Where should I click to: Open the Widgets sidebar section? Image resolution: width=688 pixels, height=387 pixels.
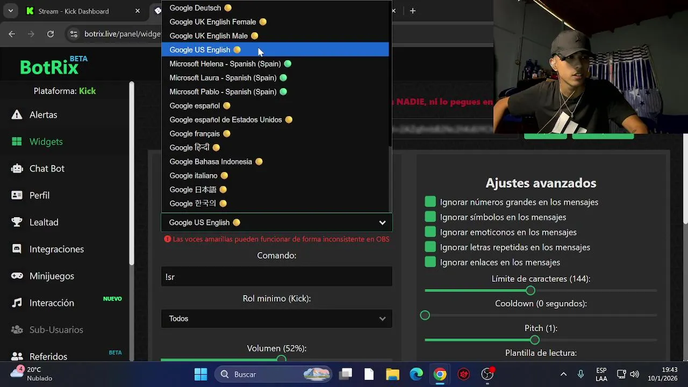46,141
